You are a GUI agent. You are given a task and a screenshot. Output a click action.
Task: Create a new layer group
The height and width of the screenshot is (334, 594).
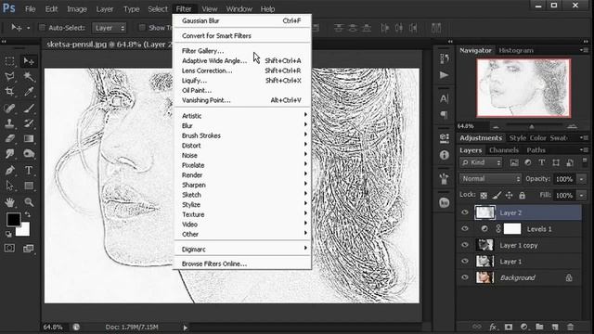pos(539,327)
